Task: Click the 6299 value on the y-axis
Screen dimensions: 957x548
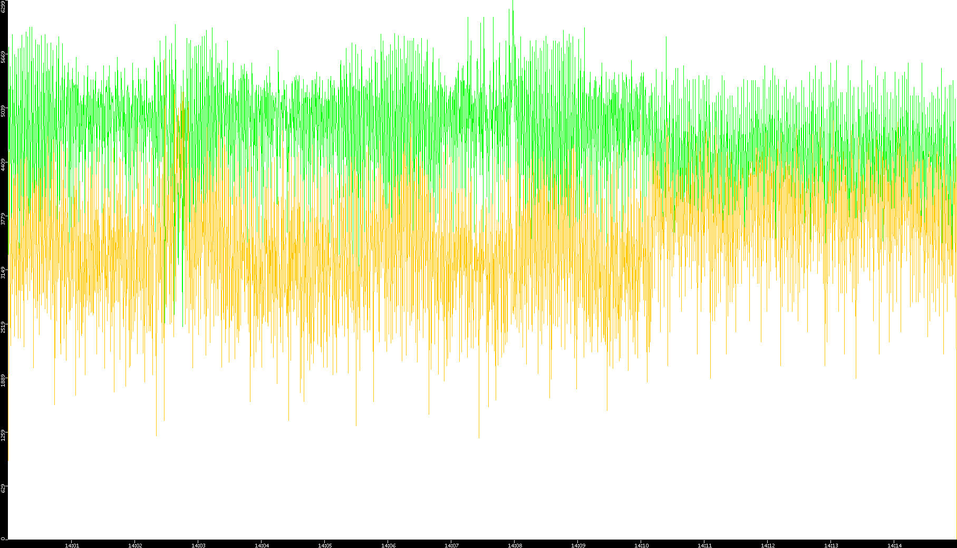Action: pyautogui.click(x=4, y=6)
